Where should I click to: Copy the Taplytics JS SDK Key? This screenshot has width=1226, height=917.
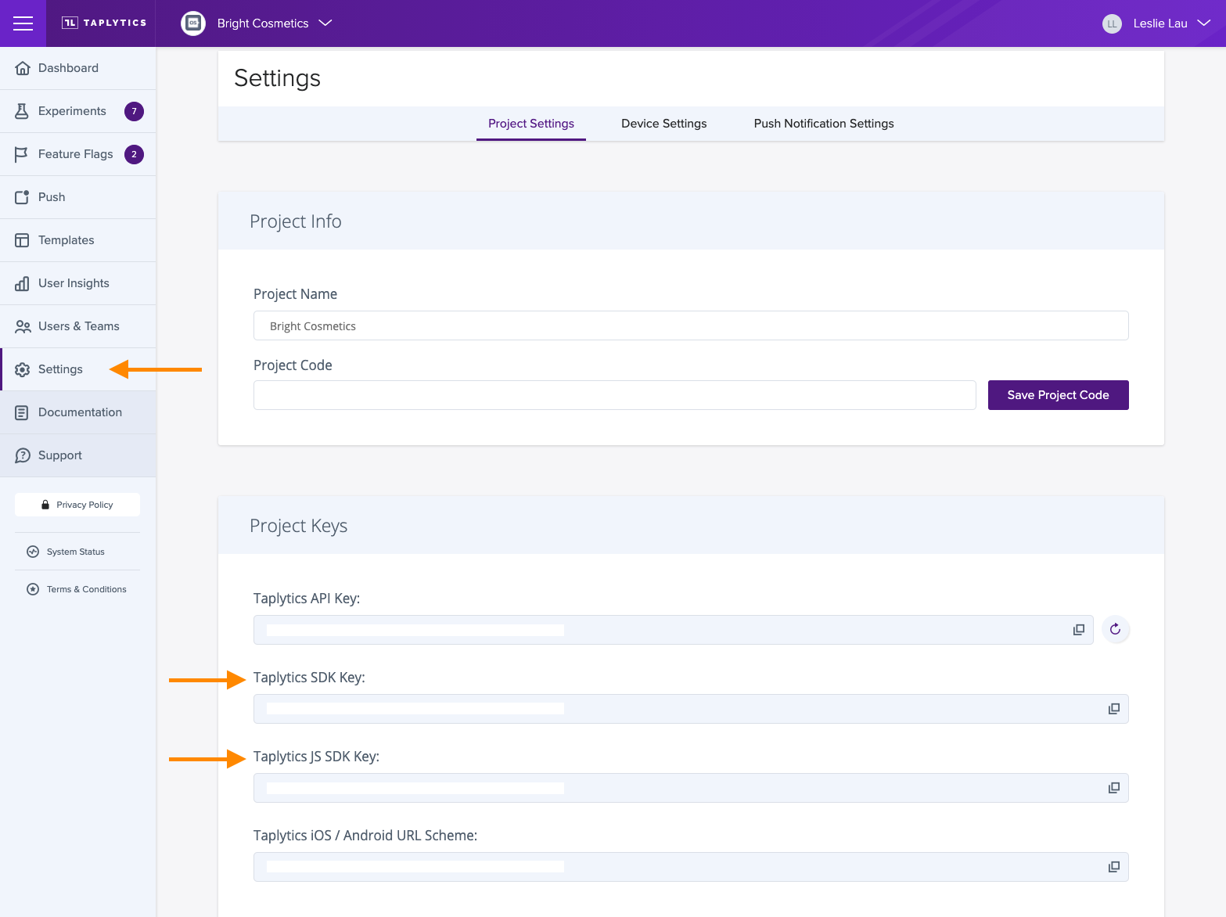click(x=1114, y=788)
